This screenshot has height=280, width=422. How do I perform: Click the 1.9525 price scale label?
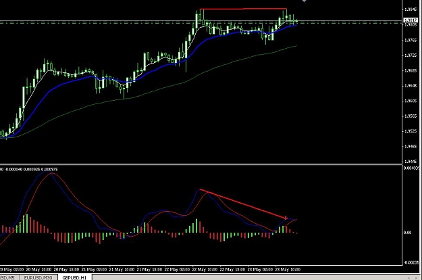411,131
